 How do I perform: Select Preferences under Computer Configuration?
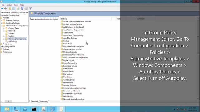click(x=7, y=44)
